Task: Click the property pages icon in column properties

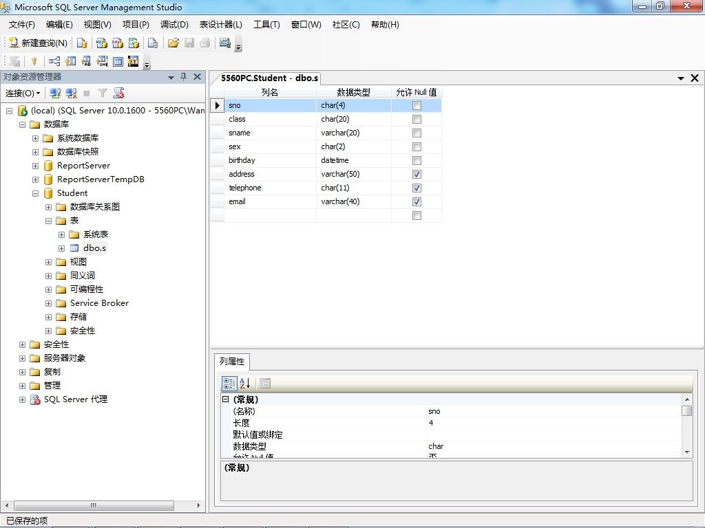Action: (x=265, y=384)
